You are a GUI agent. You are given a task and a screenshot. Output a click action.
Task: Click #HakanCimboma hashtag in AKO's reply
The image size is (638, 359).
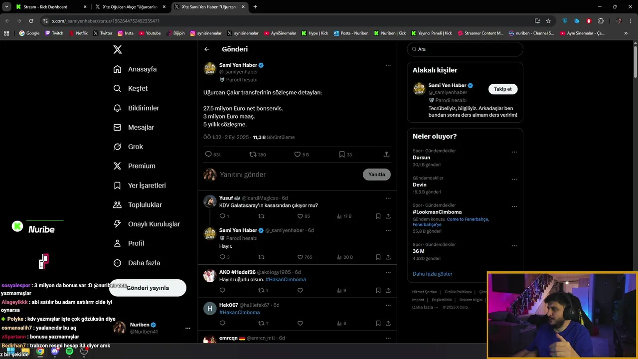click(286, 280)
